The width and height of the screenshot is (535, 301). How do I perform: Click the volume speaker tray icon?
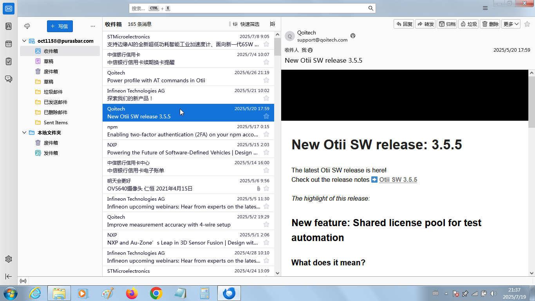[x=493, y=294]
